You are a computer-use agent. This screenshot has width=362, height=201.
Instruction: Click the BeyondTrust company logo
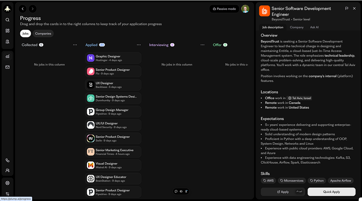click(x=264, y=11)
